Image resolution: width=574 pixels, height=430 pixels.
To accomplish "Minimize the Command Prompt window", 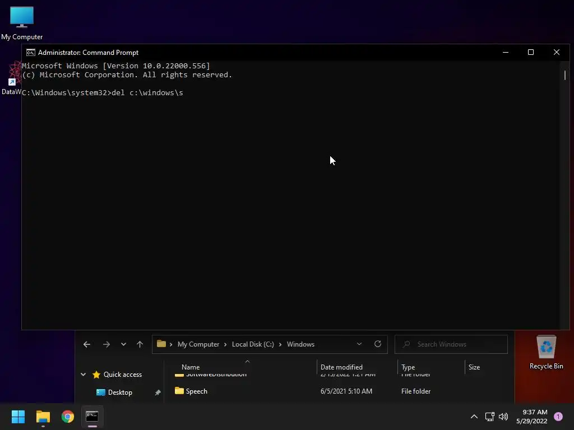I will [506, 52].
